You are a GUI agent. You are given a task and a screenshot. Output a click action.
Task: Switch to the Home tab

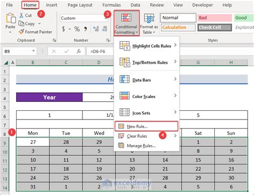30,5
